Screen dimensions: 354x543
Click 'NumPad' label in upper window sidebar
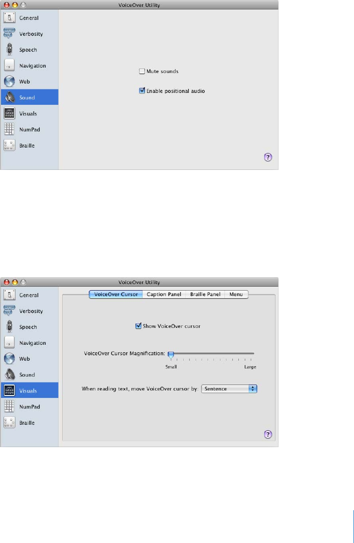tap(30, 130)
